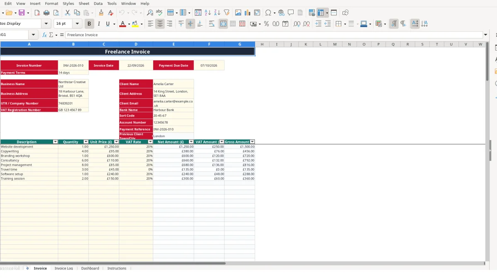Show the draw functions shapes icon

coord(345,13)
